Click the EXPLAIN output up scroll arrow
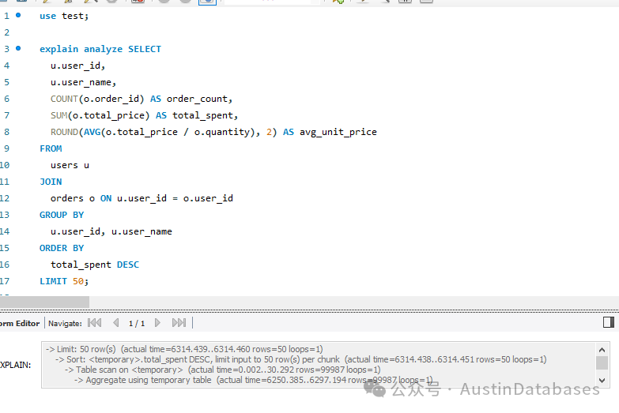 [x=602, y=350]
